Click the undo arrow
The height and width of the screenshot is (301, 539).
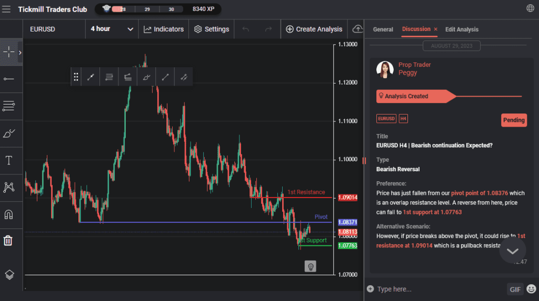click(245, 29)
